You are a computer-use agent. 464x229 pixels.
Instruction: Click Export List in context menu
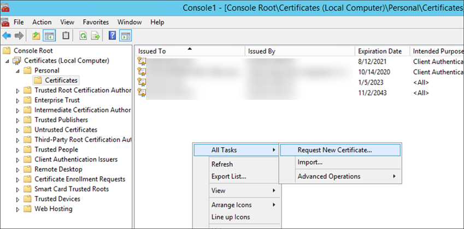236,177
